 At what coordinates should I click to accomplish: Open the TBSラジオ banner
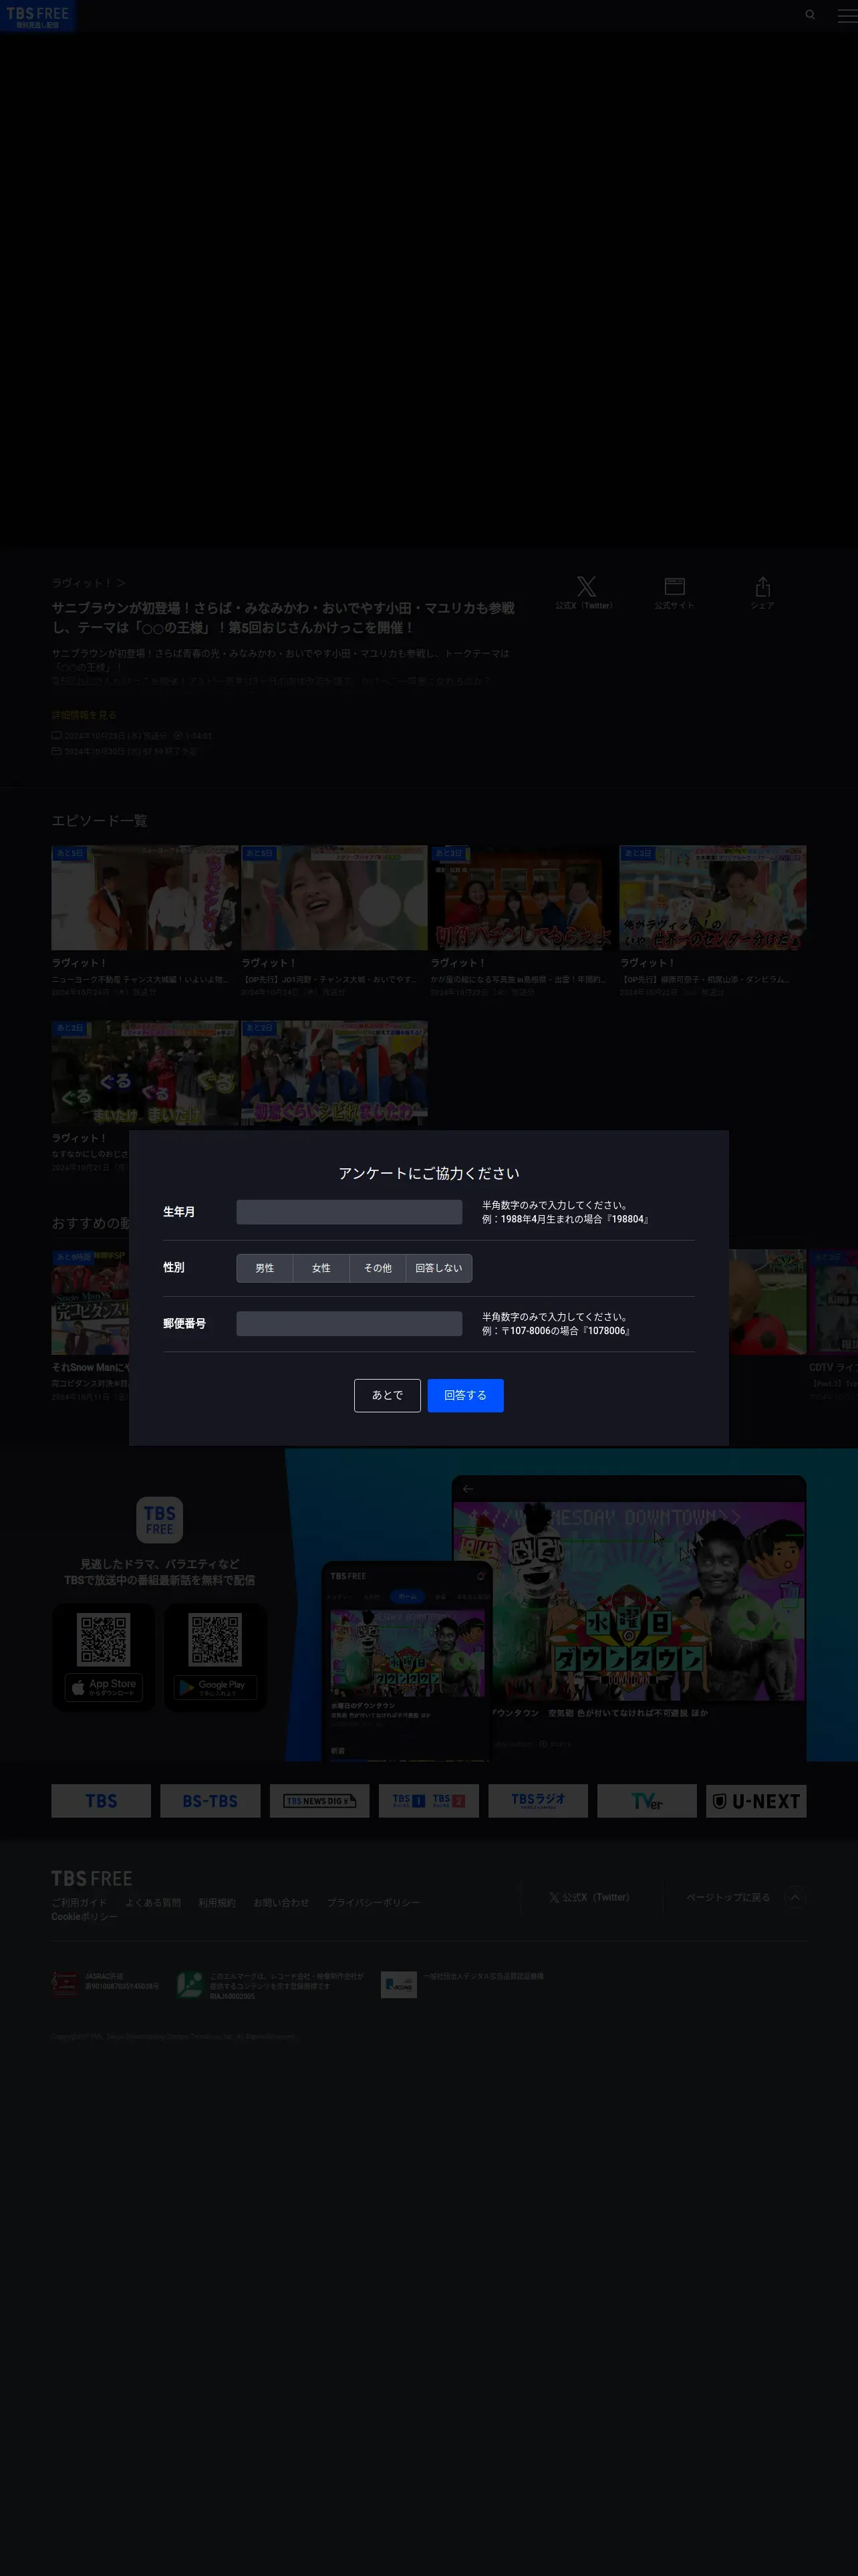(537, 1801)
